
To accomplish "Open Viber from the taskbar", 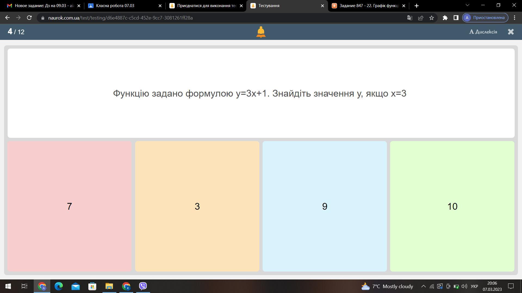I will tap(143, 286).
